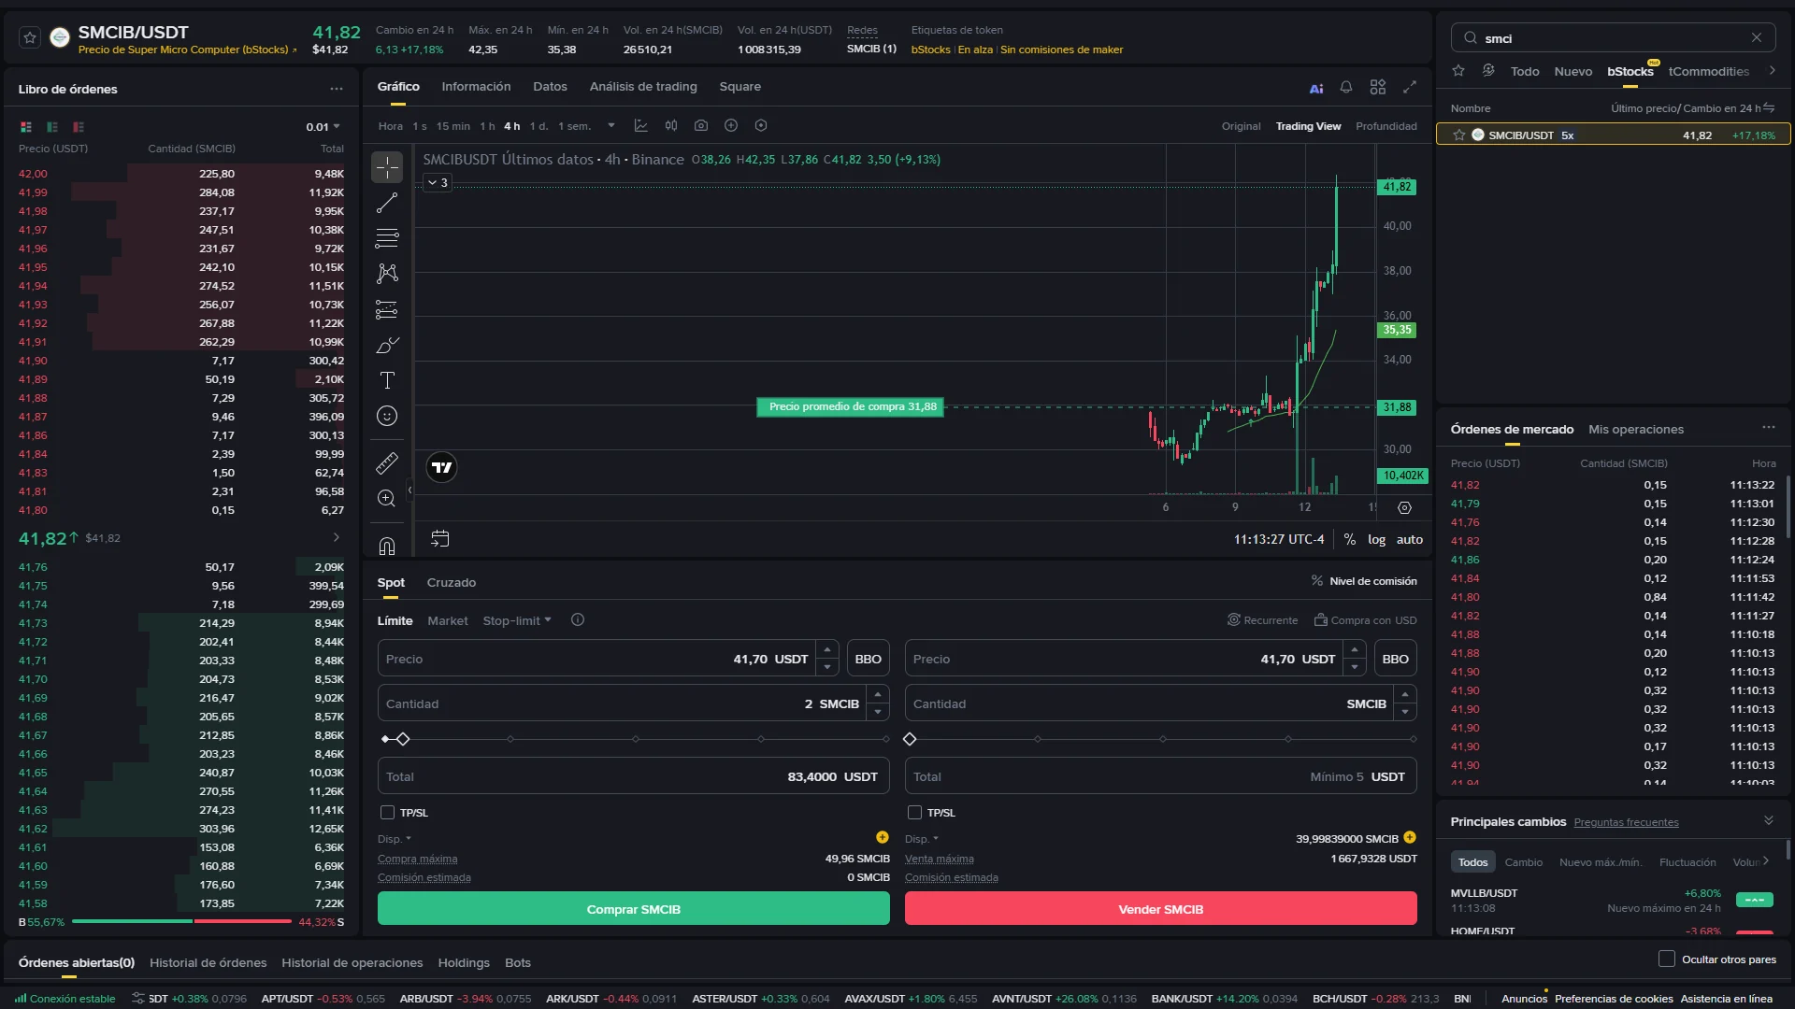Open the emoji sticker tool
The width and height of the screenshot is (1795, 1009).
coord(387,416)
